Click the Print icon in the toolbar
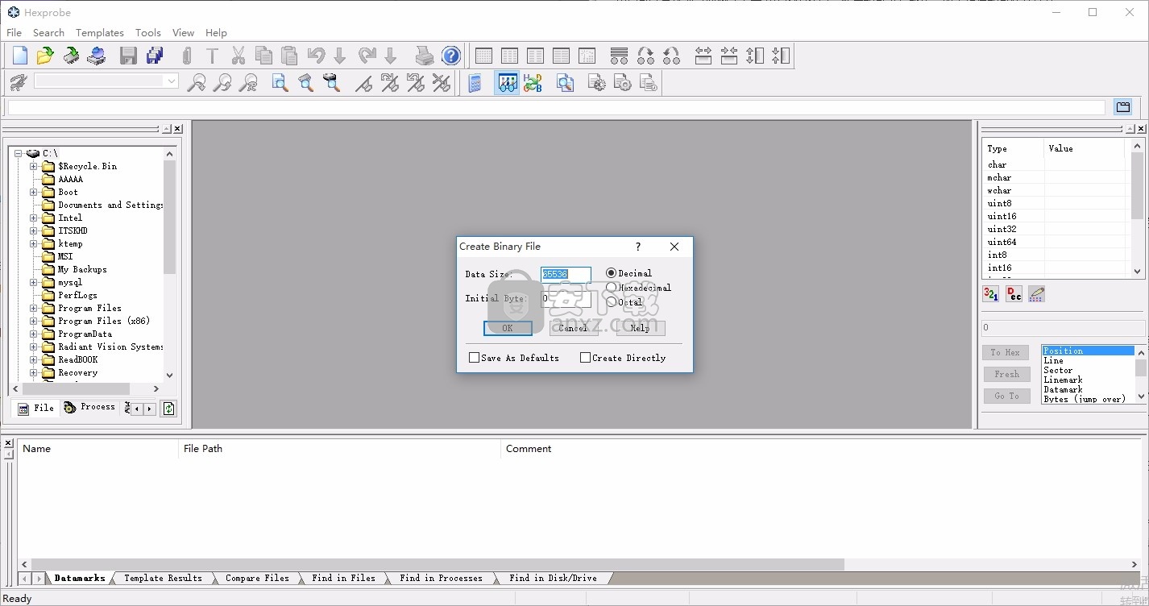The image size is (1149, 606). [425, 56]
